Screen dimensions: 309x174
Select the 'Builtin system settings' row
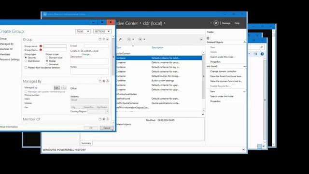pyautogui.click(x=159, y=81)
